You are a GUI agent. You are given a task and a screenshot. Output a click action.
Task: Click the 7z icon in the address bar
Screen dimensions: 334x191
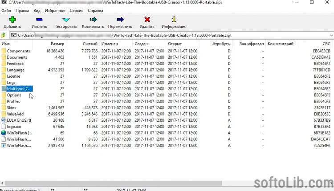[x=14, y=35]
